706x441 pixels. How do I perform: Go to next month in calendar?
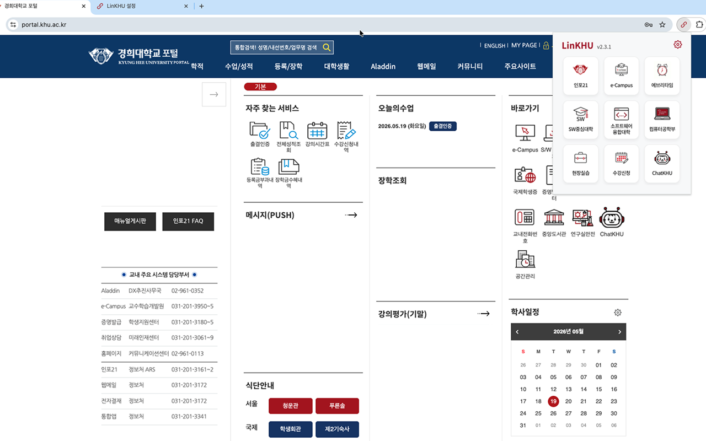point(619,332)
